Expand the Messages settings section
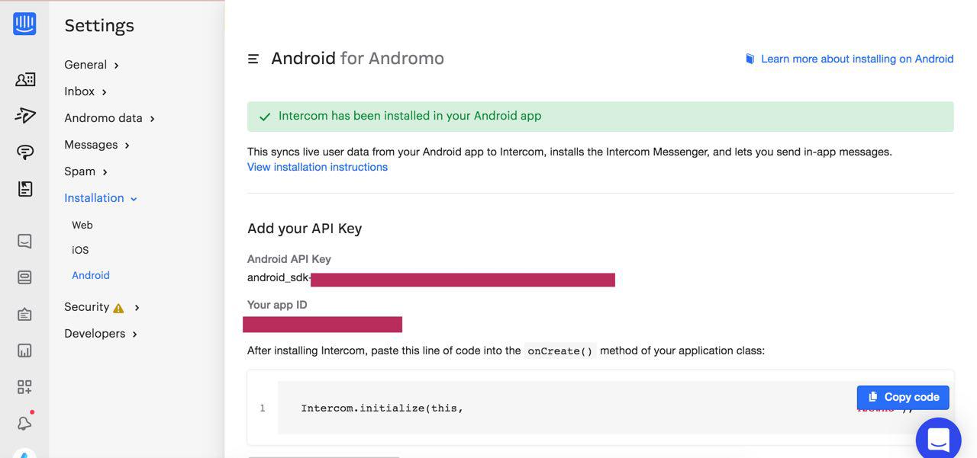This screenshot has width=977, height=458. [x=97, y=145]
